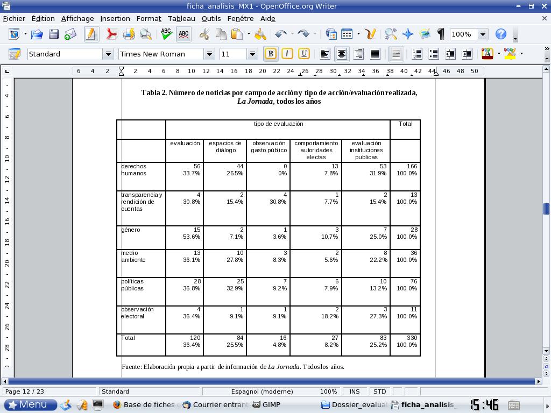Open the page preview icon
The width and height of the screenshot is (551, 413).
[x=146, y=34]
